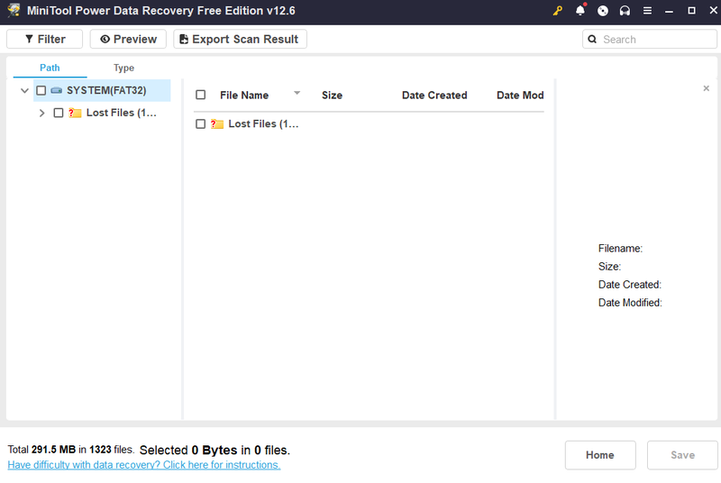The height and width of the screenshot is (483, 721).
Task: Tick the select-all checkbox in file list header
Action: coord(200,95)
